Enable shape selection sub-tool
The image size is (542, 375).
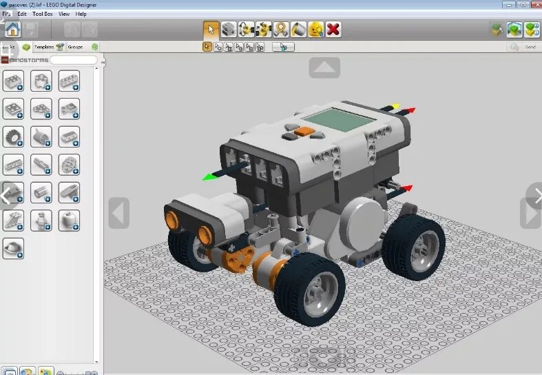tap(249, 47)
